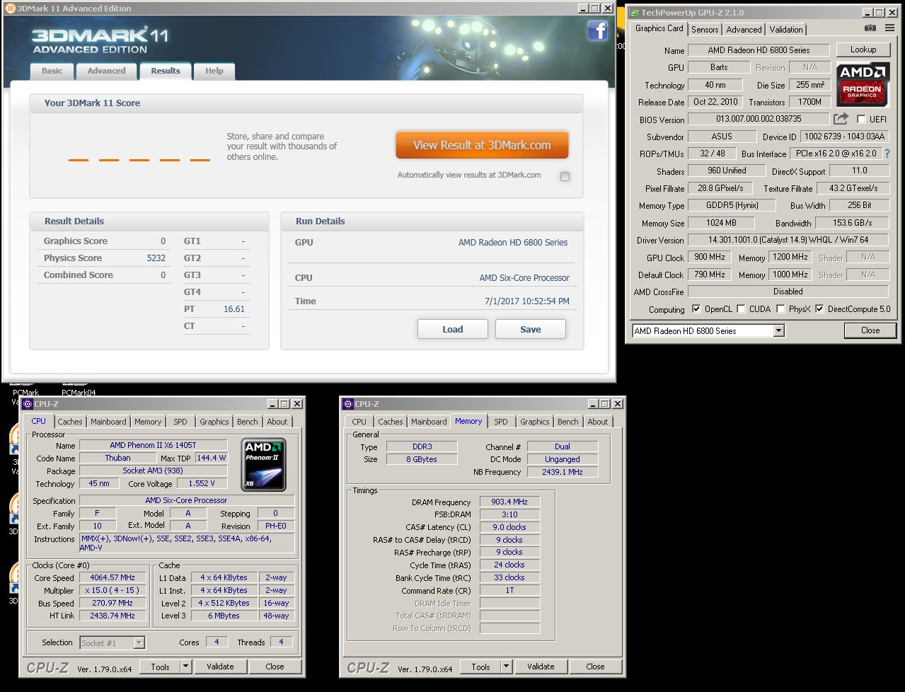Click the Physics Score value 5232

tap(156, 258)
